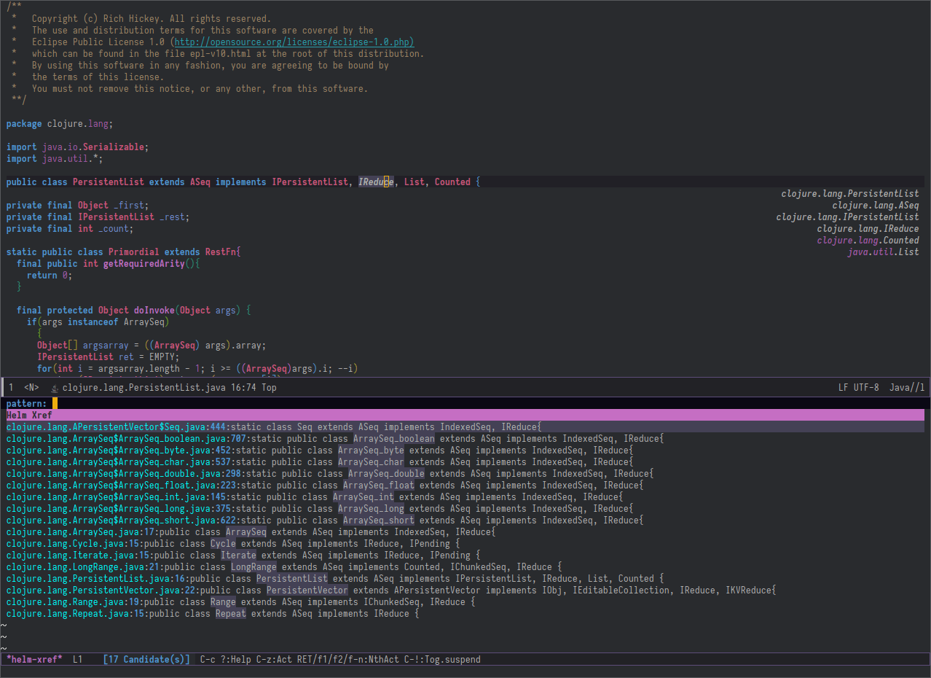The image size is (931, 678).
Task: Open the Eclipse Public License URL
Action: 293,42
